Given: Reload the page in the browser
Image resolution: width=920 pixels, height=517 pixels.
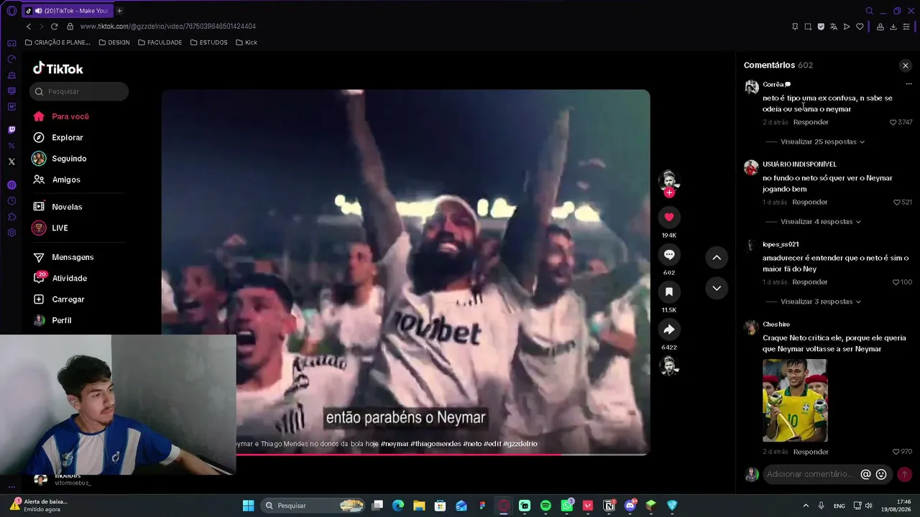Looking at the screenshot, I should click(54, 27).
